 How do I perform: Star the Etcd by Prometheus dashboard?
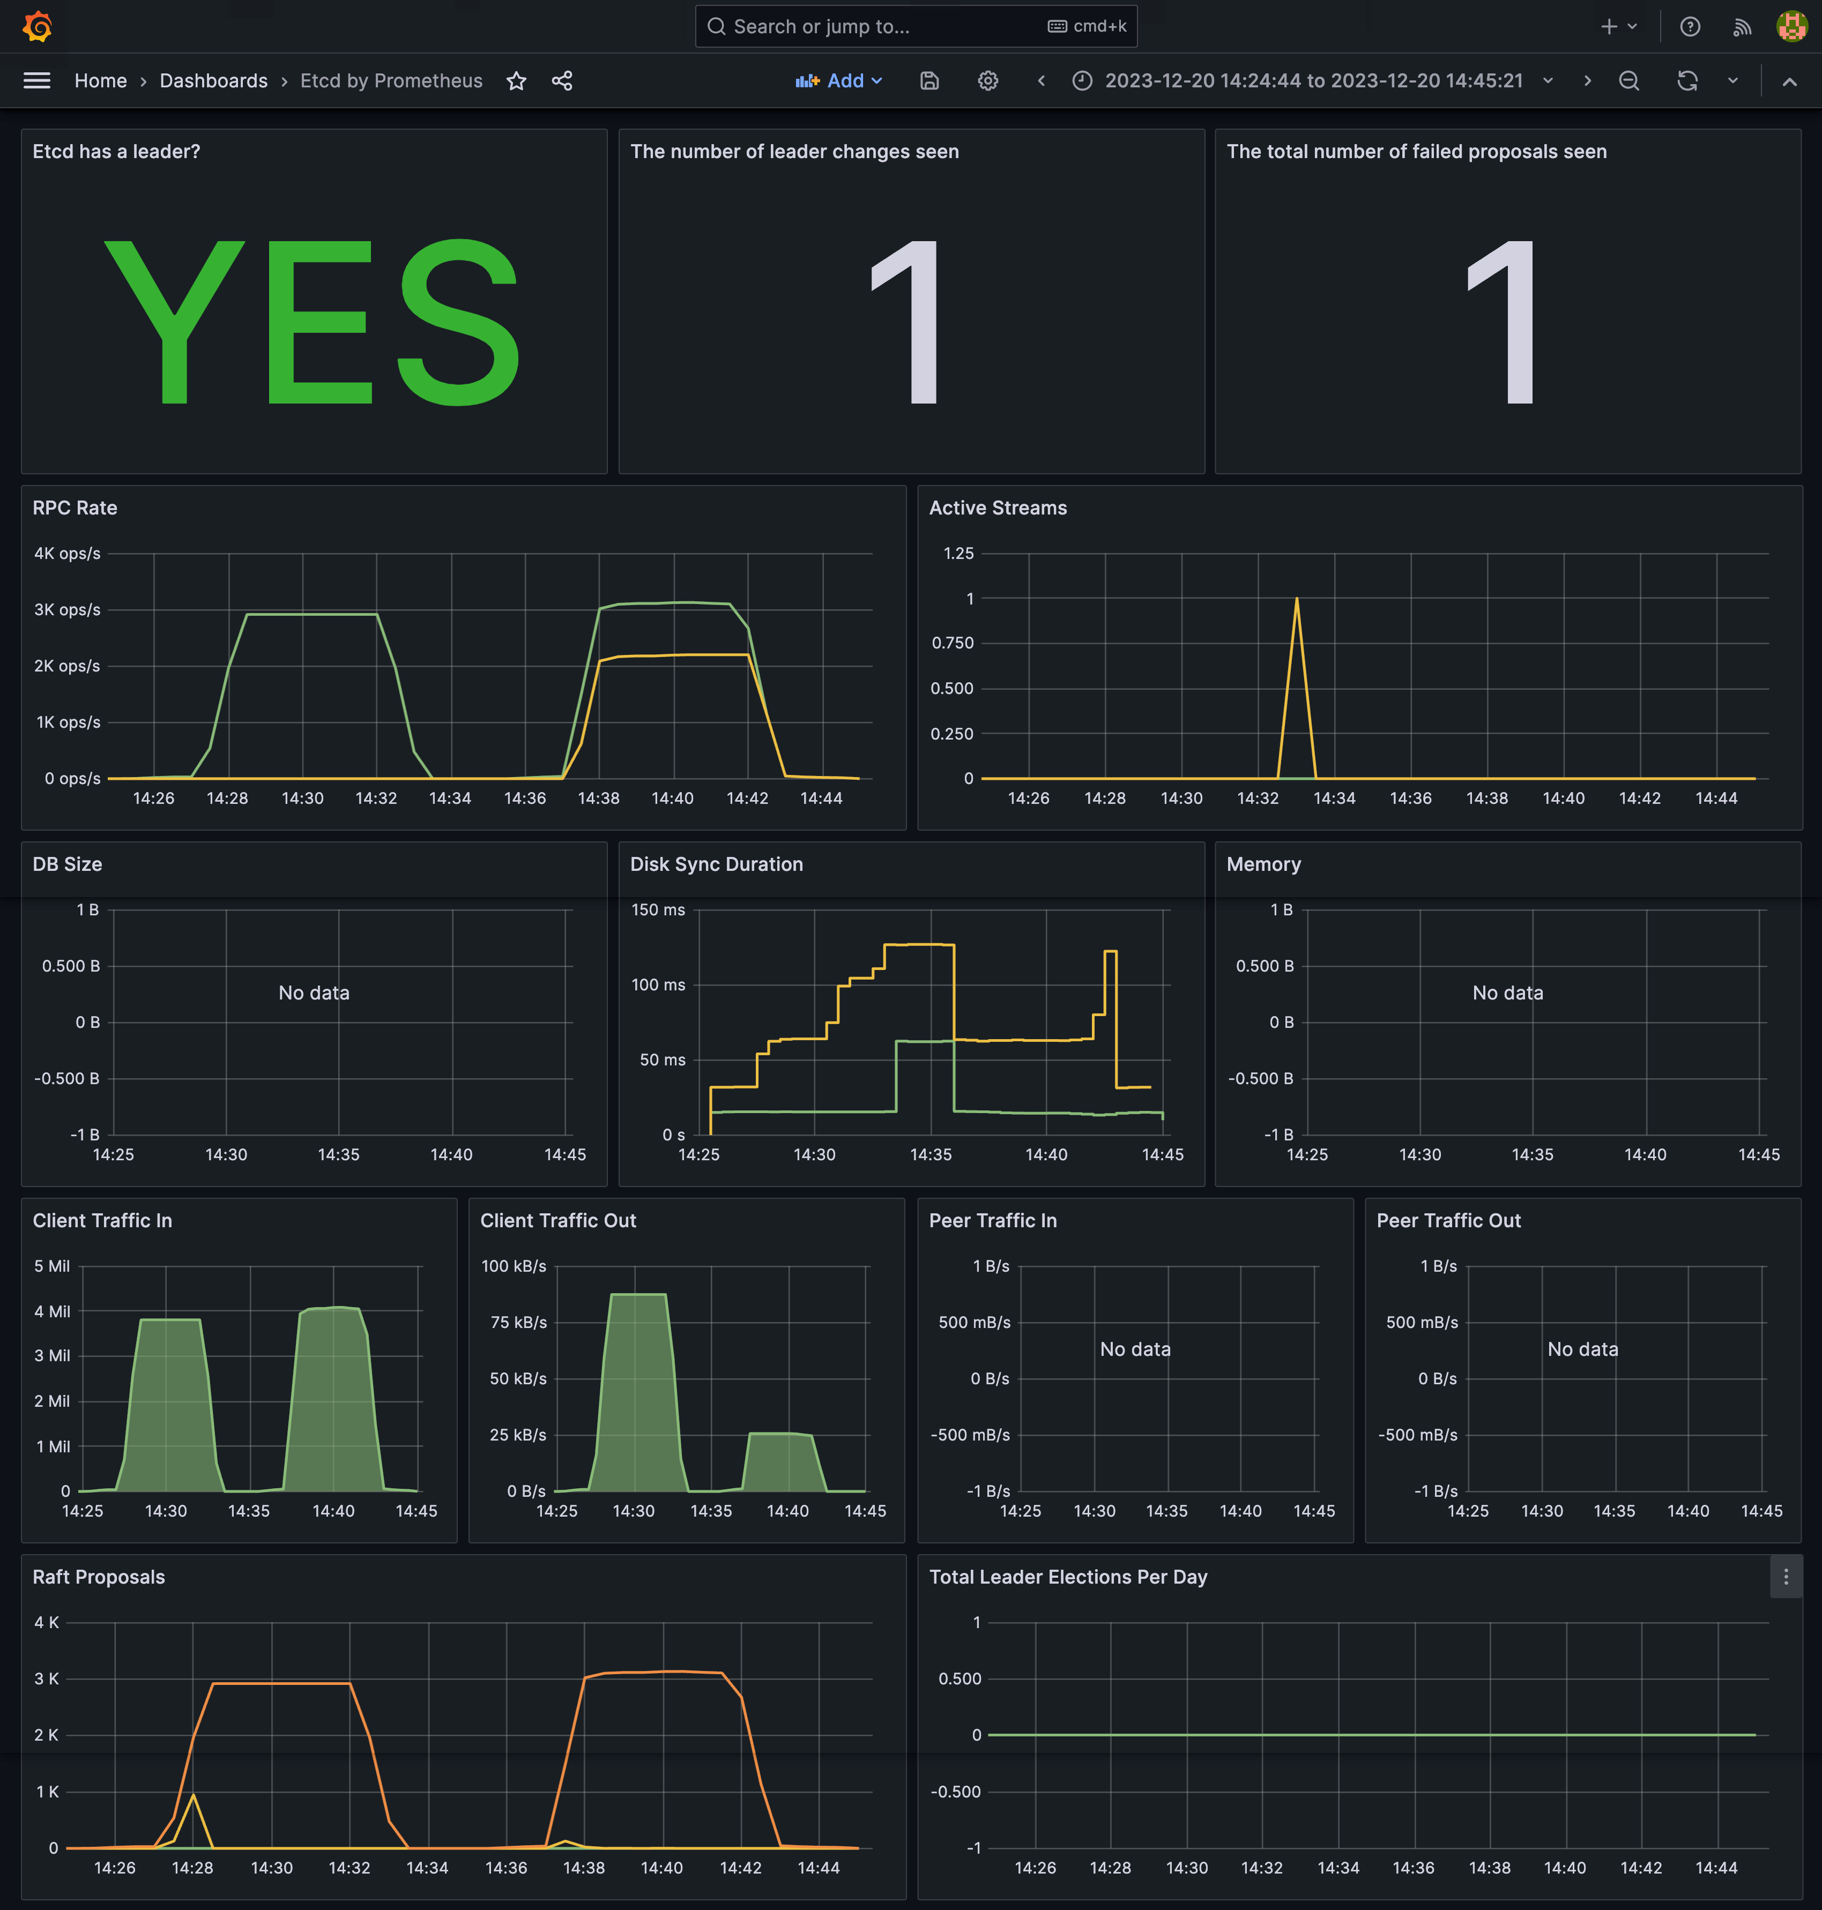pos(517,80)
